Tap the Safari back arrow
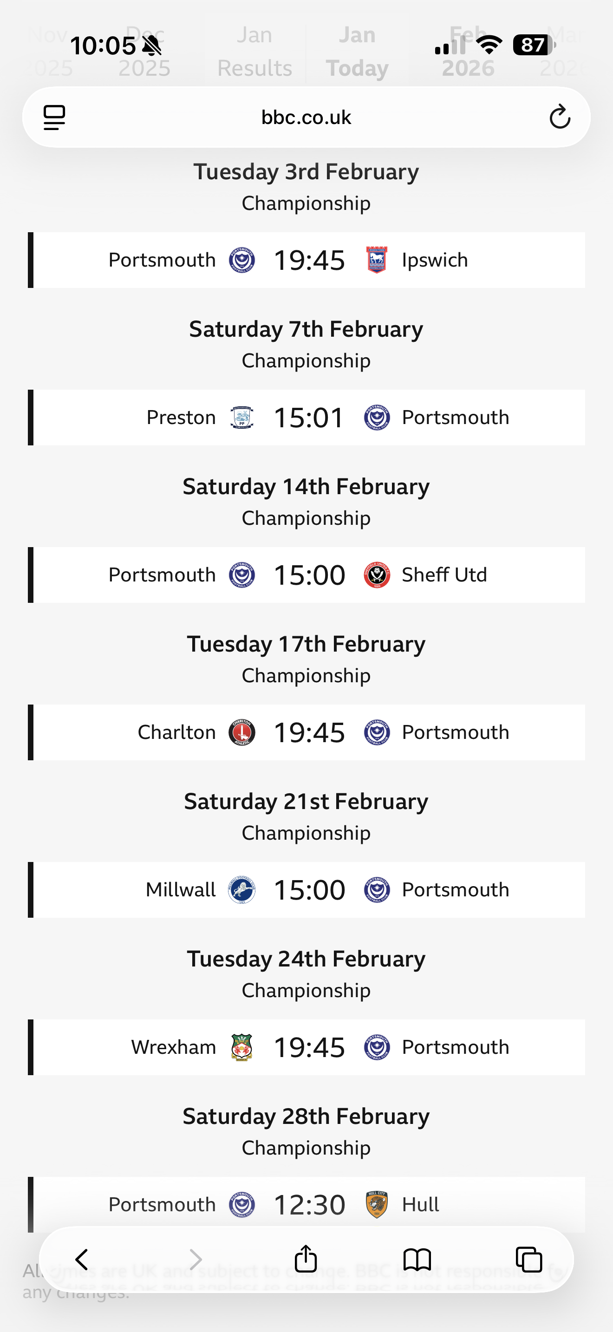This screenshot has width=613, height=1332. 82,1259
